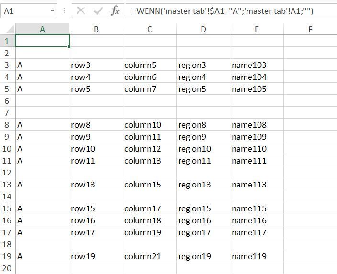Click cell containing row4
337x274 pixels.
(96, 77)
